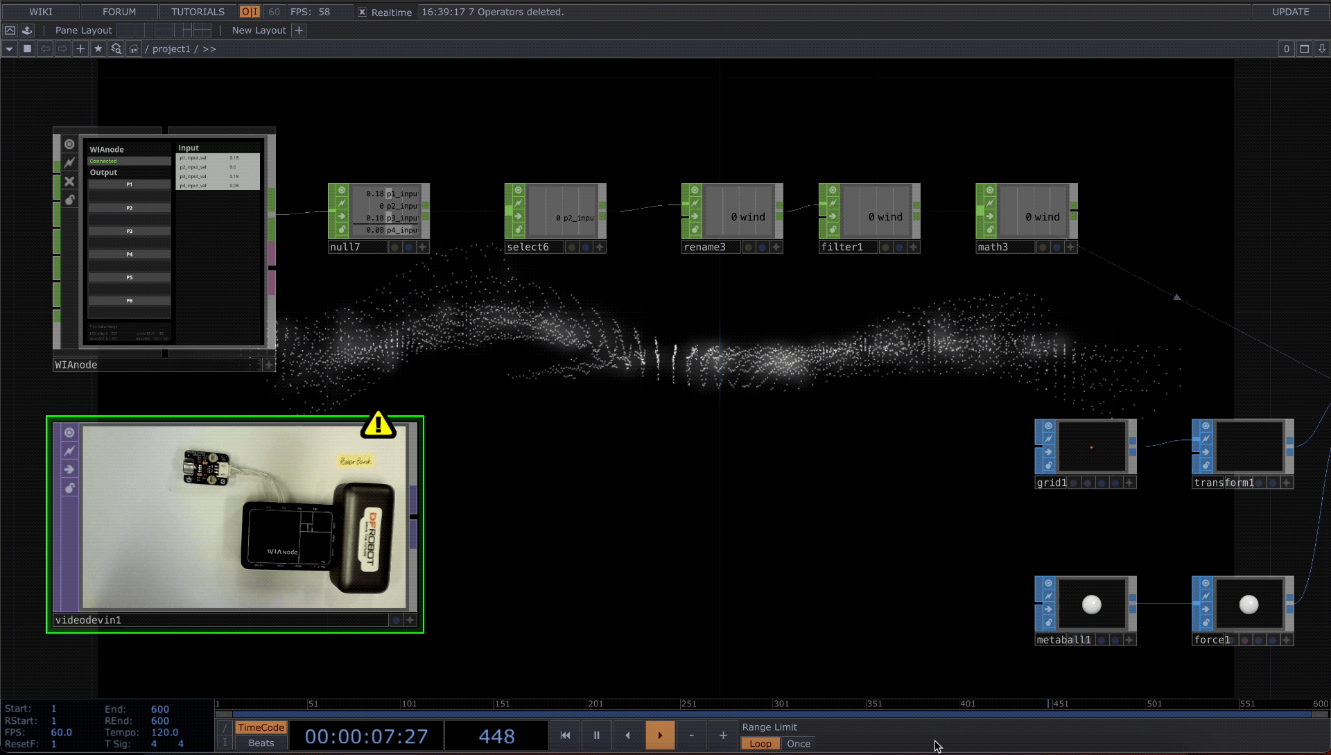The image size is (1331, 755).
Task: Toggle the Realtime checkbox
Action: pyautogui.click(x=362, y=12)
